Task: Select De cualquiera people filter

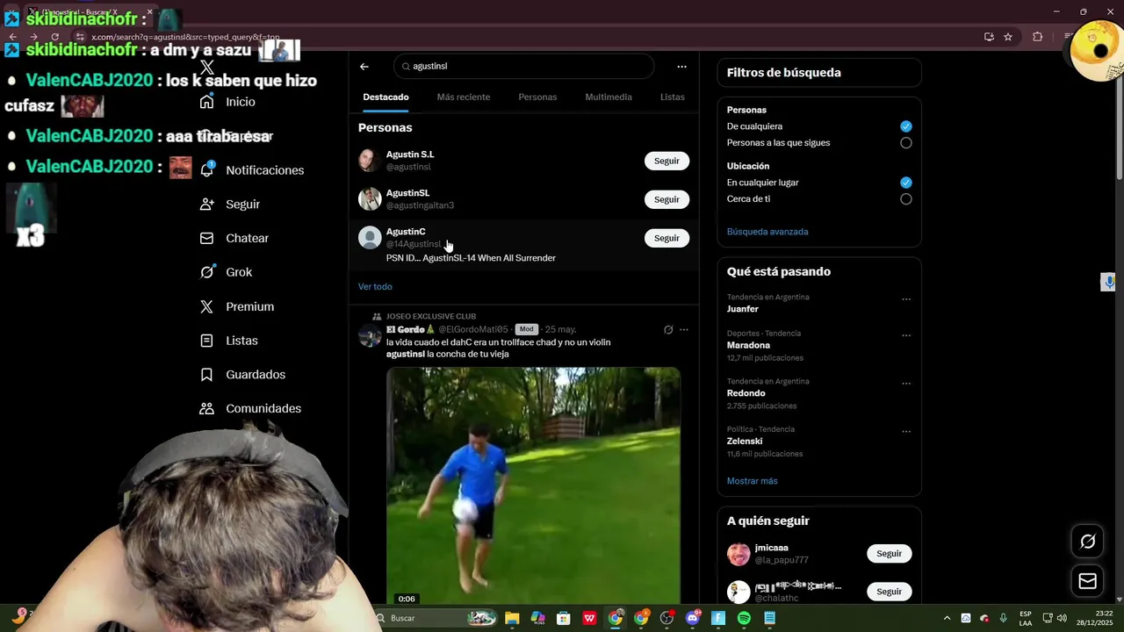Action: [905, 126]
